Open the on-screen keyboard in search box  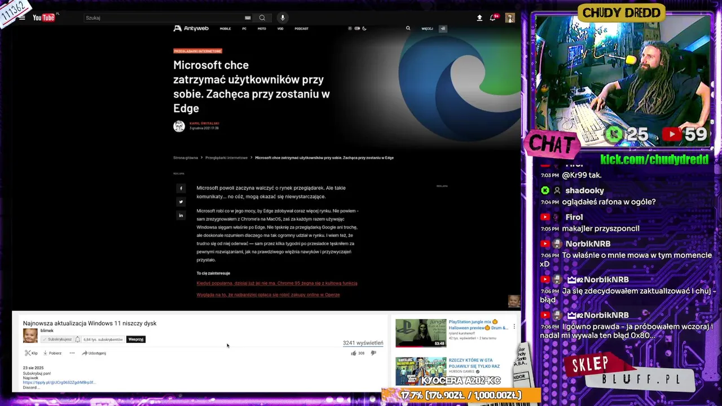click(x=248, y=17)
